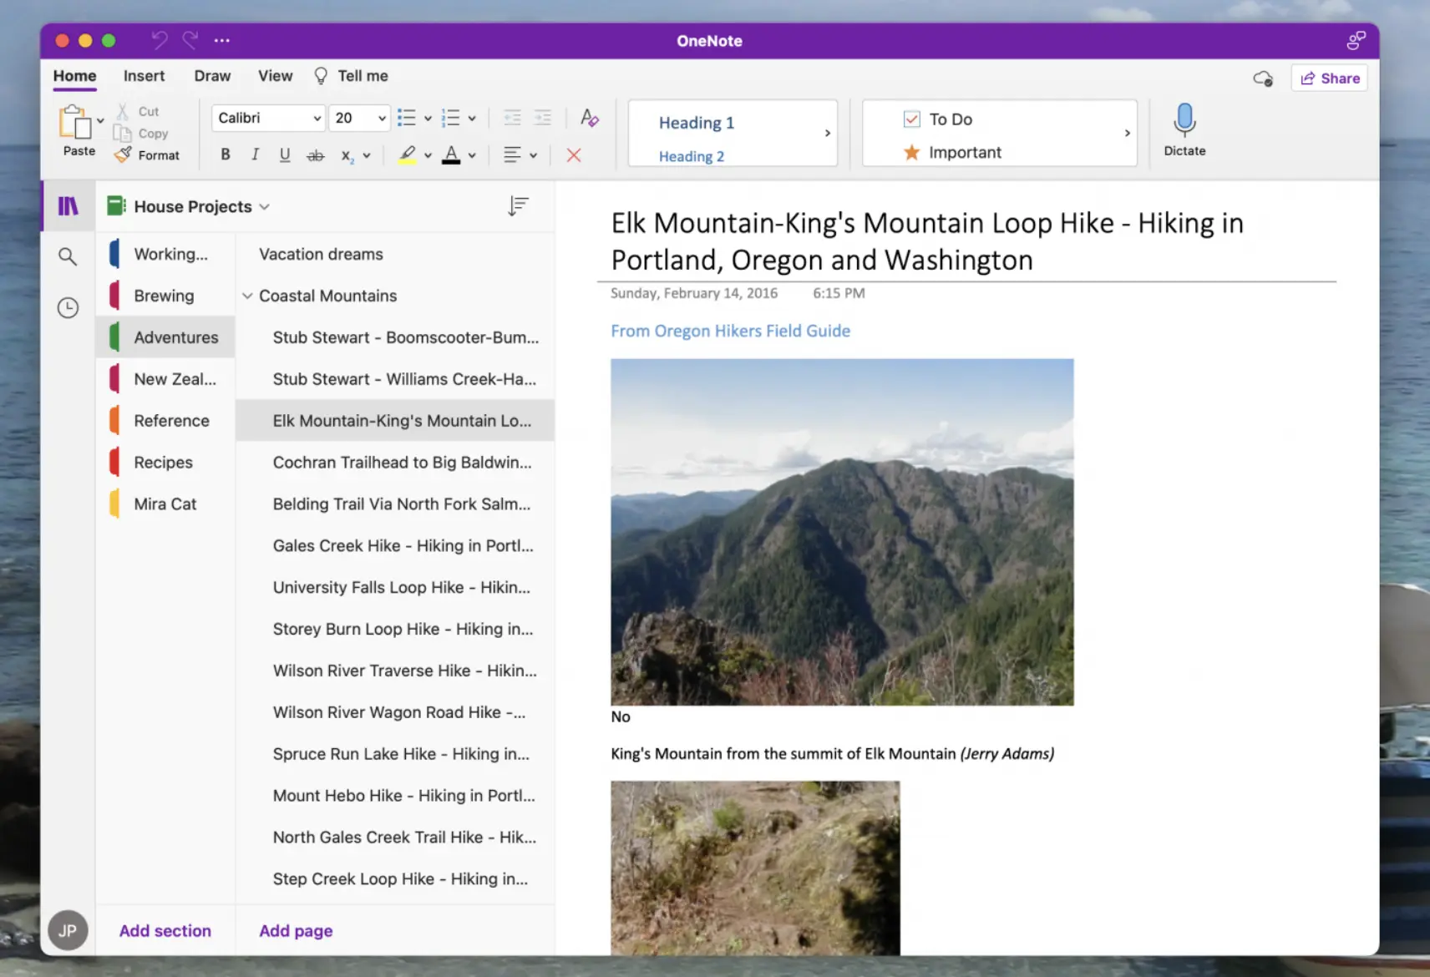Click the Share button
Image resolution: width=1430 pixels, height=977 pixels.
1330,78
